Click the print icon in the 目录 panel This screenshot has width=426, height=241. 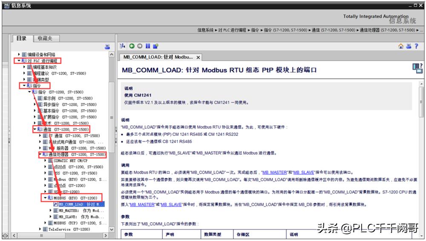107,46
